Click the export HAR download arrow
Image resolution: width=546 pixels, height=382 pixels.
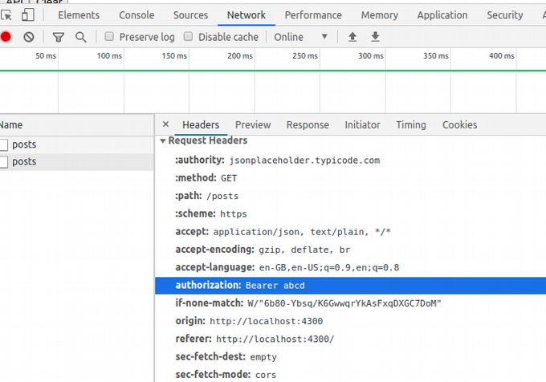pos(375,37)
